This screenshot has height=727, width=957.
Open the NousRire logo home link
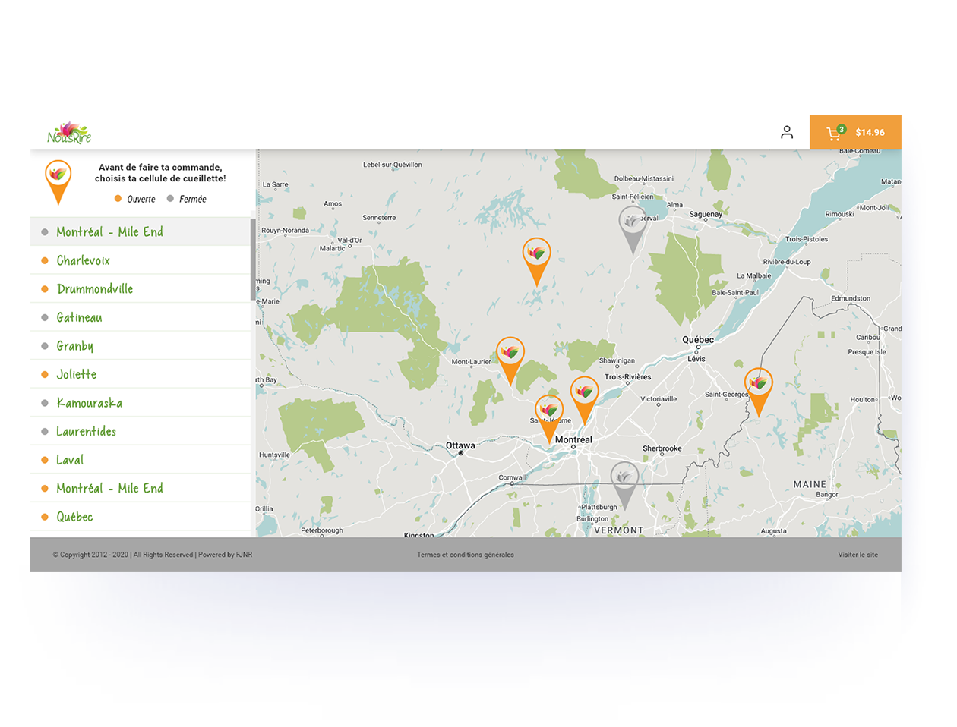tap(69, 132)
